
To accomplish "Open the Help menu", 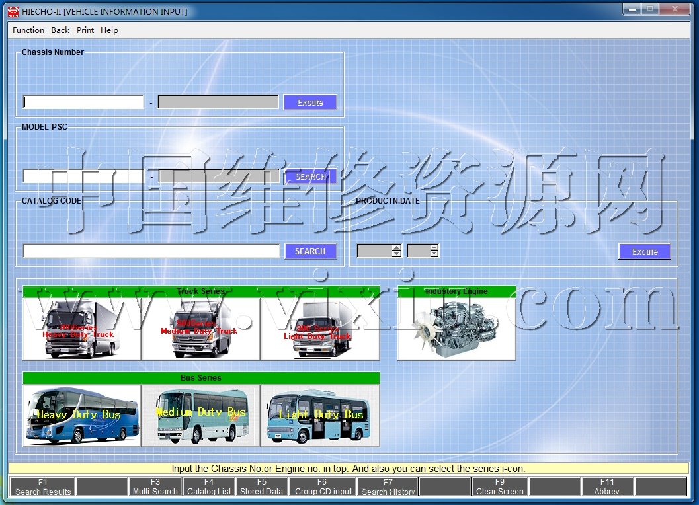I will 109,30.
